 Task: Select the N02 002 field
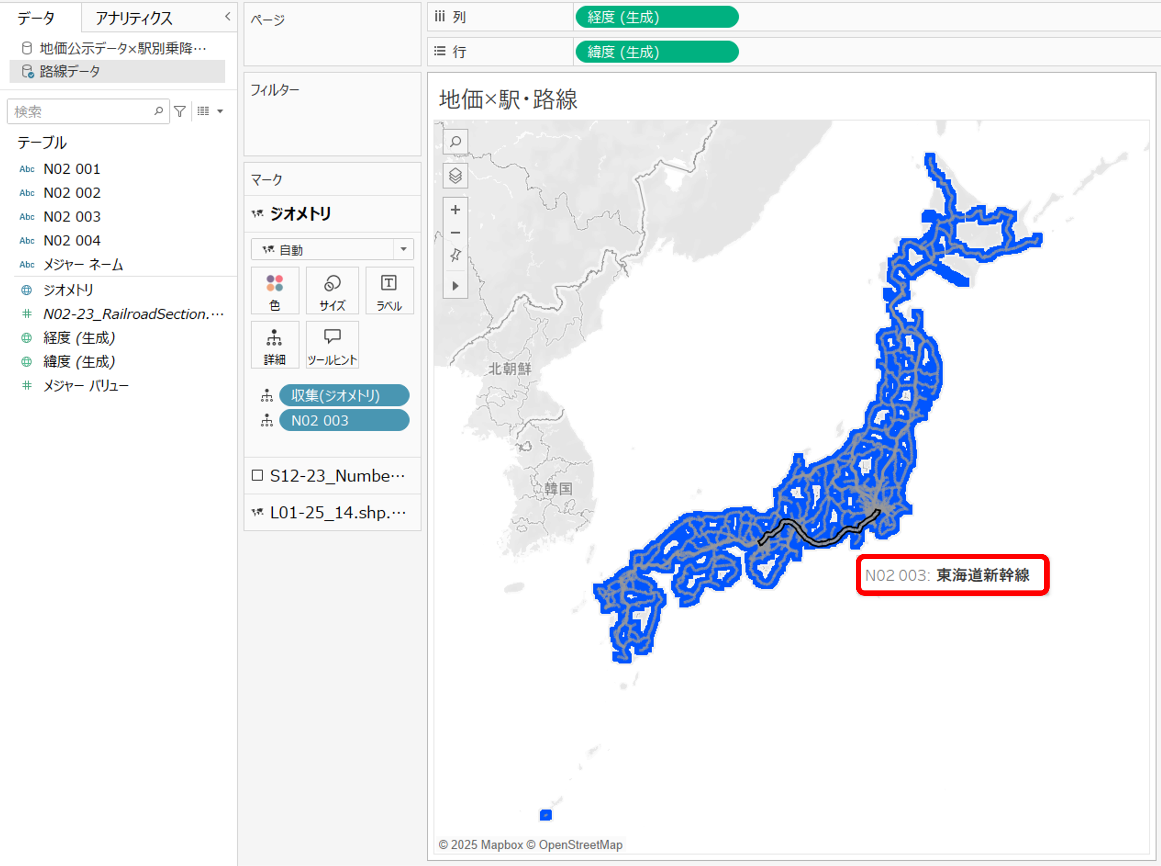tap(72, 193)
